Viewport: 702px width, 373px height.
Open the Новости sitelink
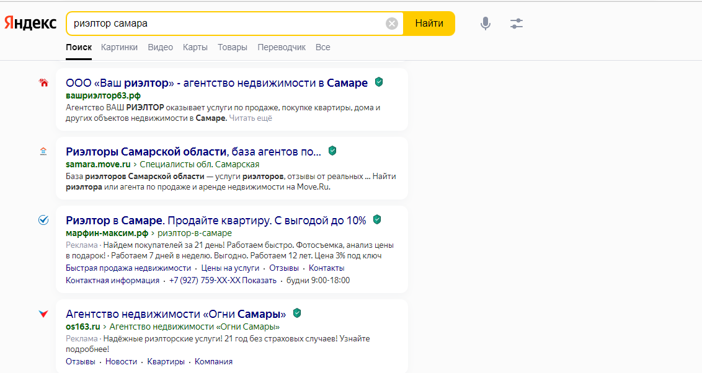(x=122, y=361)
